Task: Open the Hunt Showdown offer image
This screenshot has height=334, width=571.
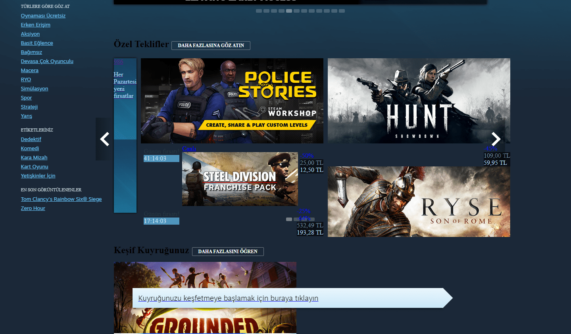Action: [x=419, y=101]
